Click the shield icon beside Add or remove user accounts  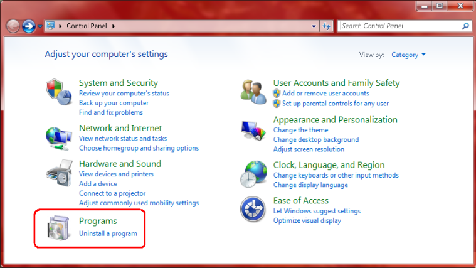click(277, 94)
